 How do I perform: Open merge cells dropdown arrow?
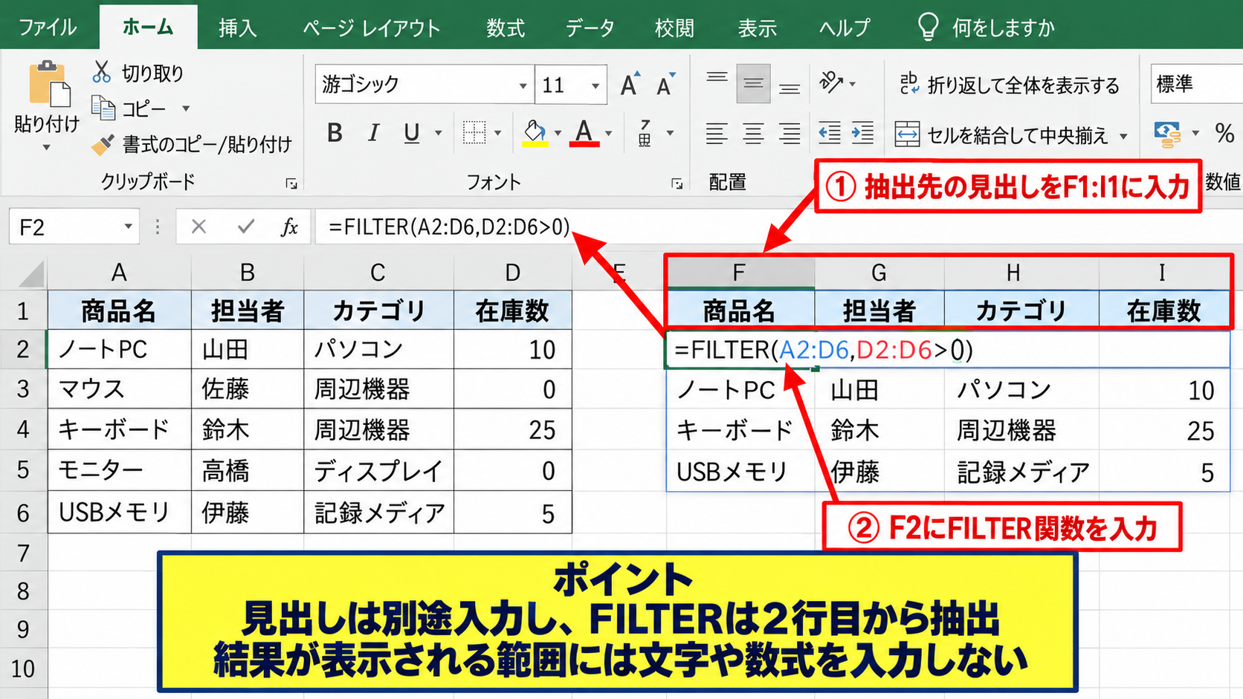[x=1123, y=136]
